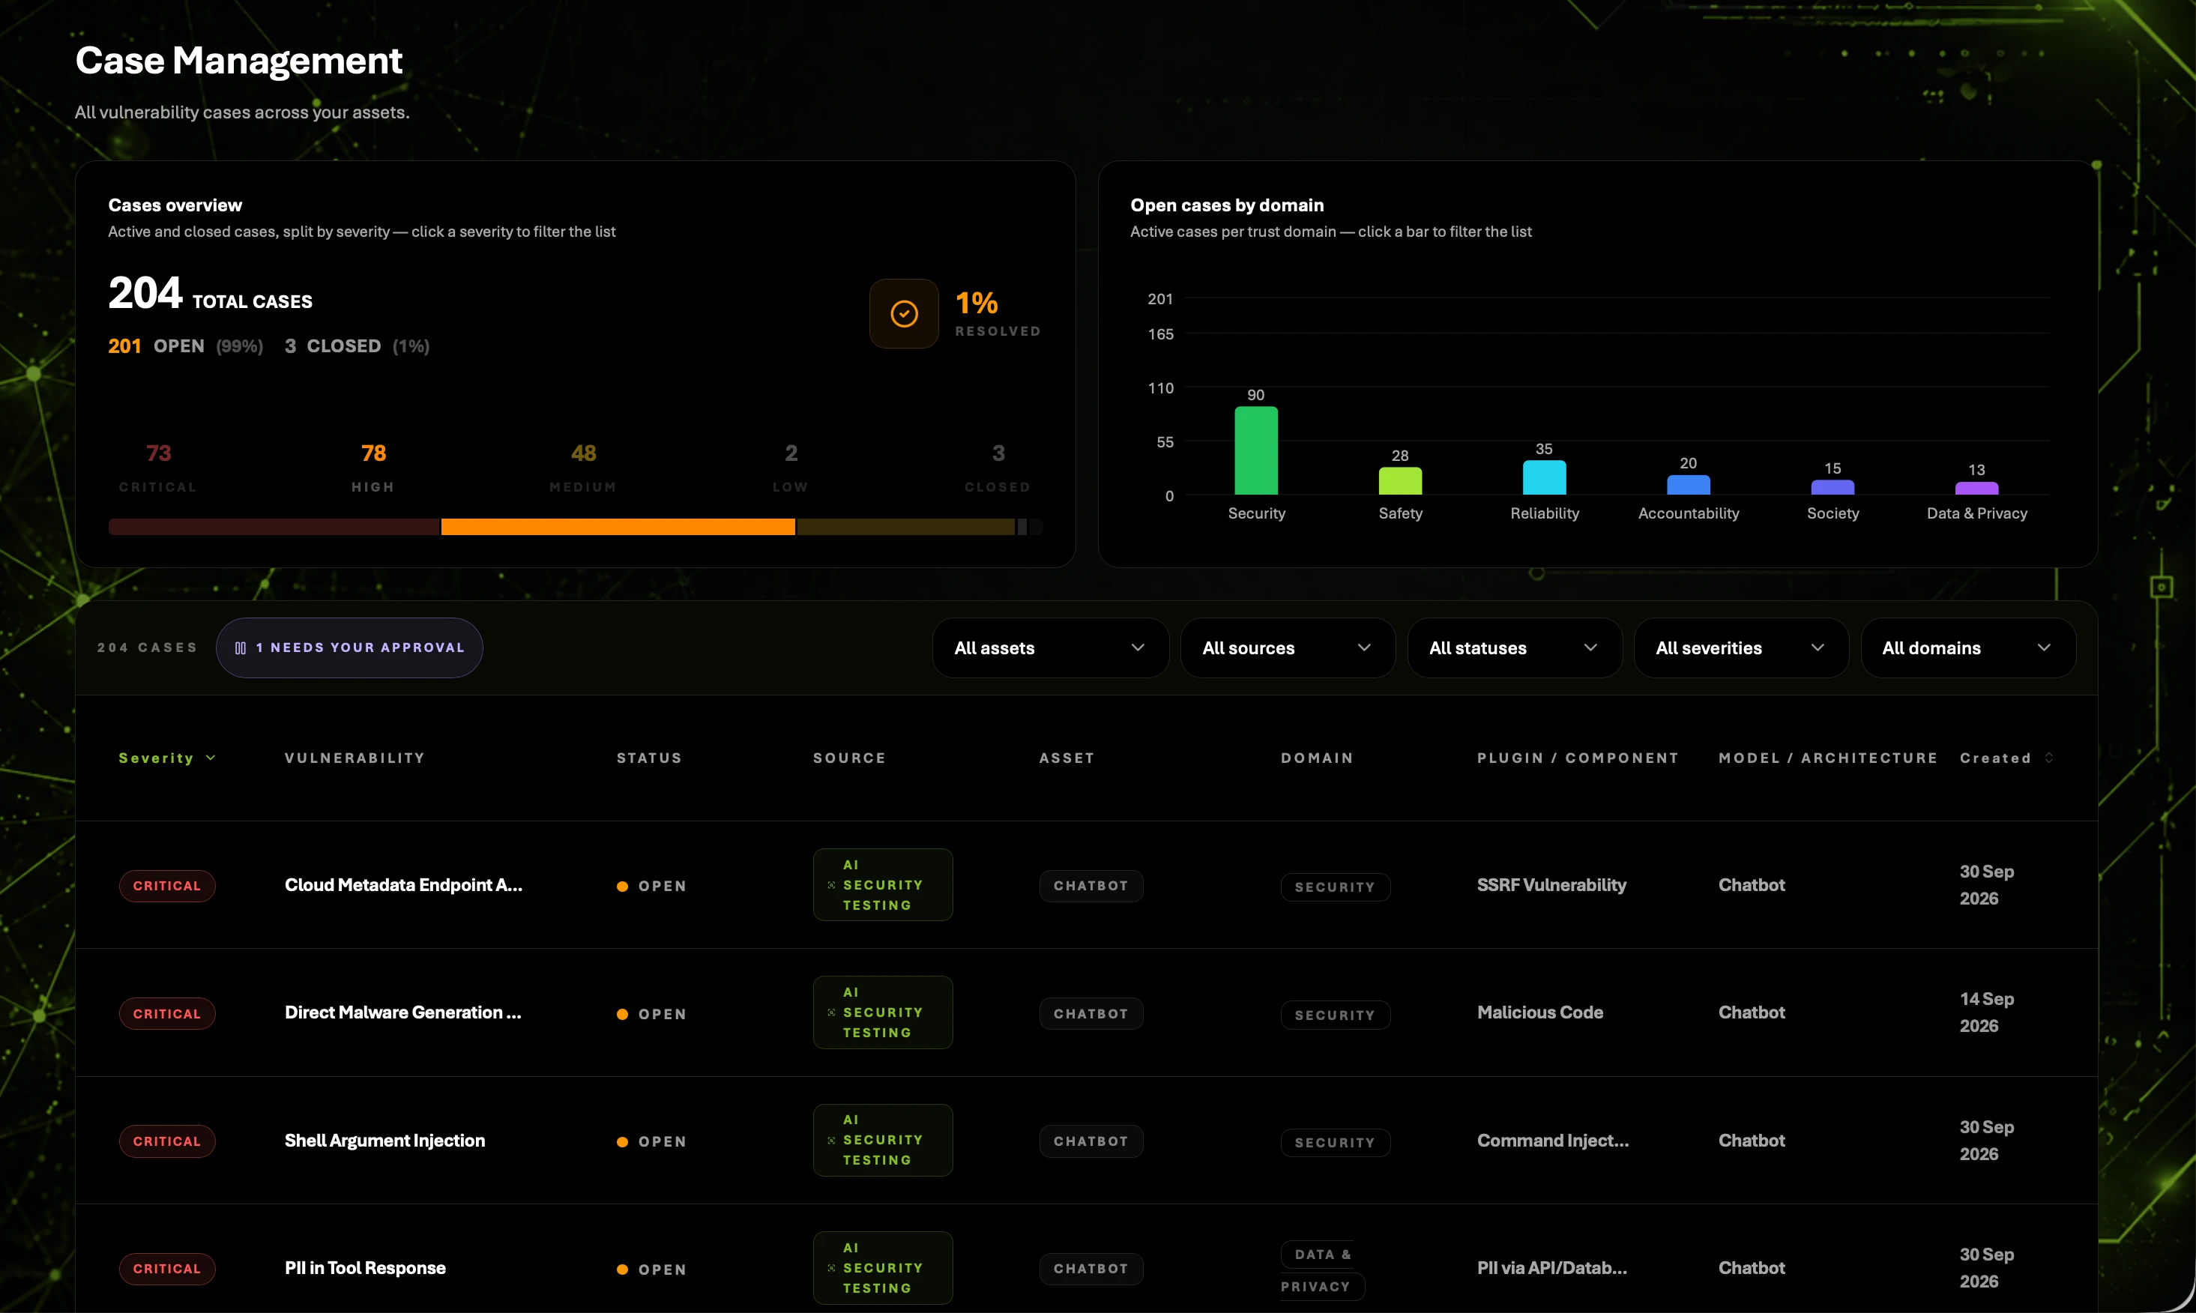Click the Society bar in chart
The height and width of the screenshot is (1313, 2196).
(1832, 488)
